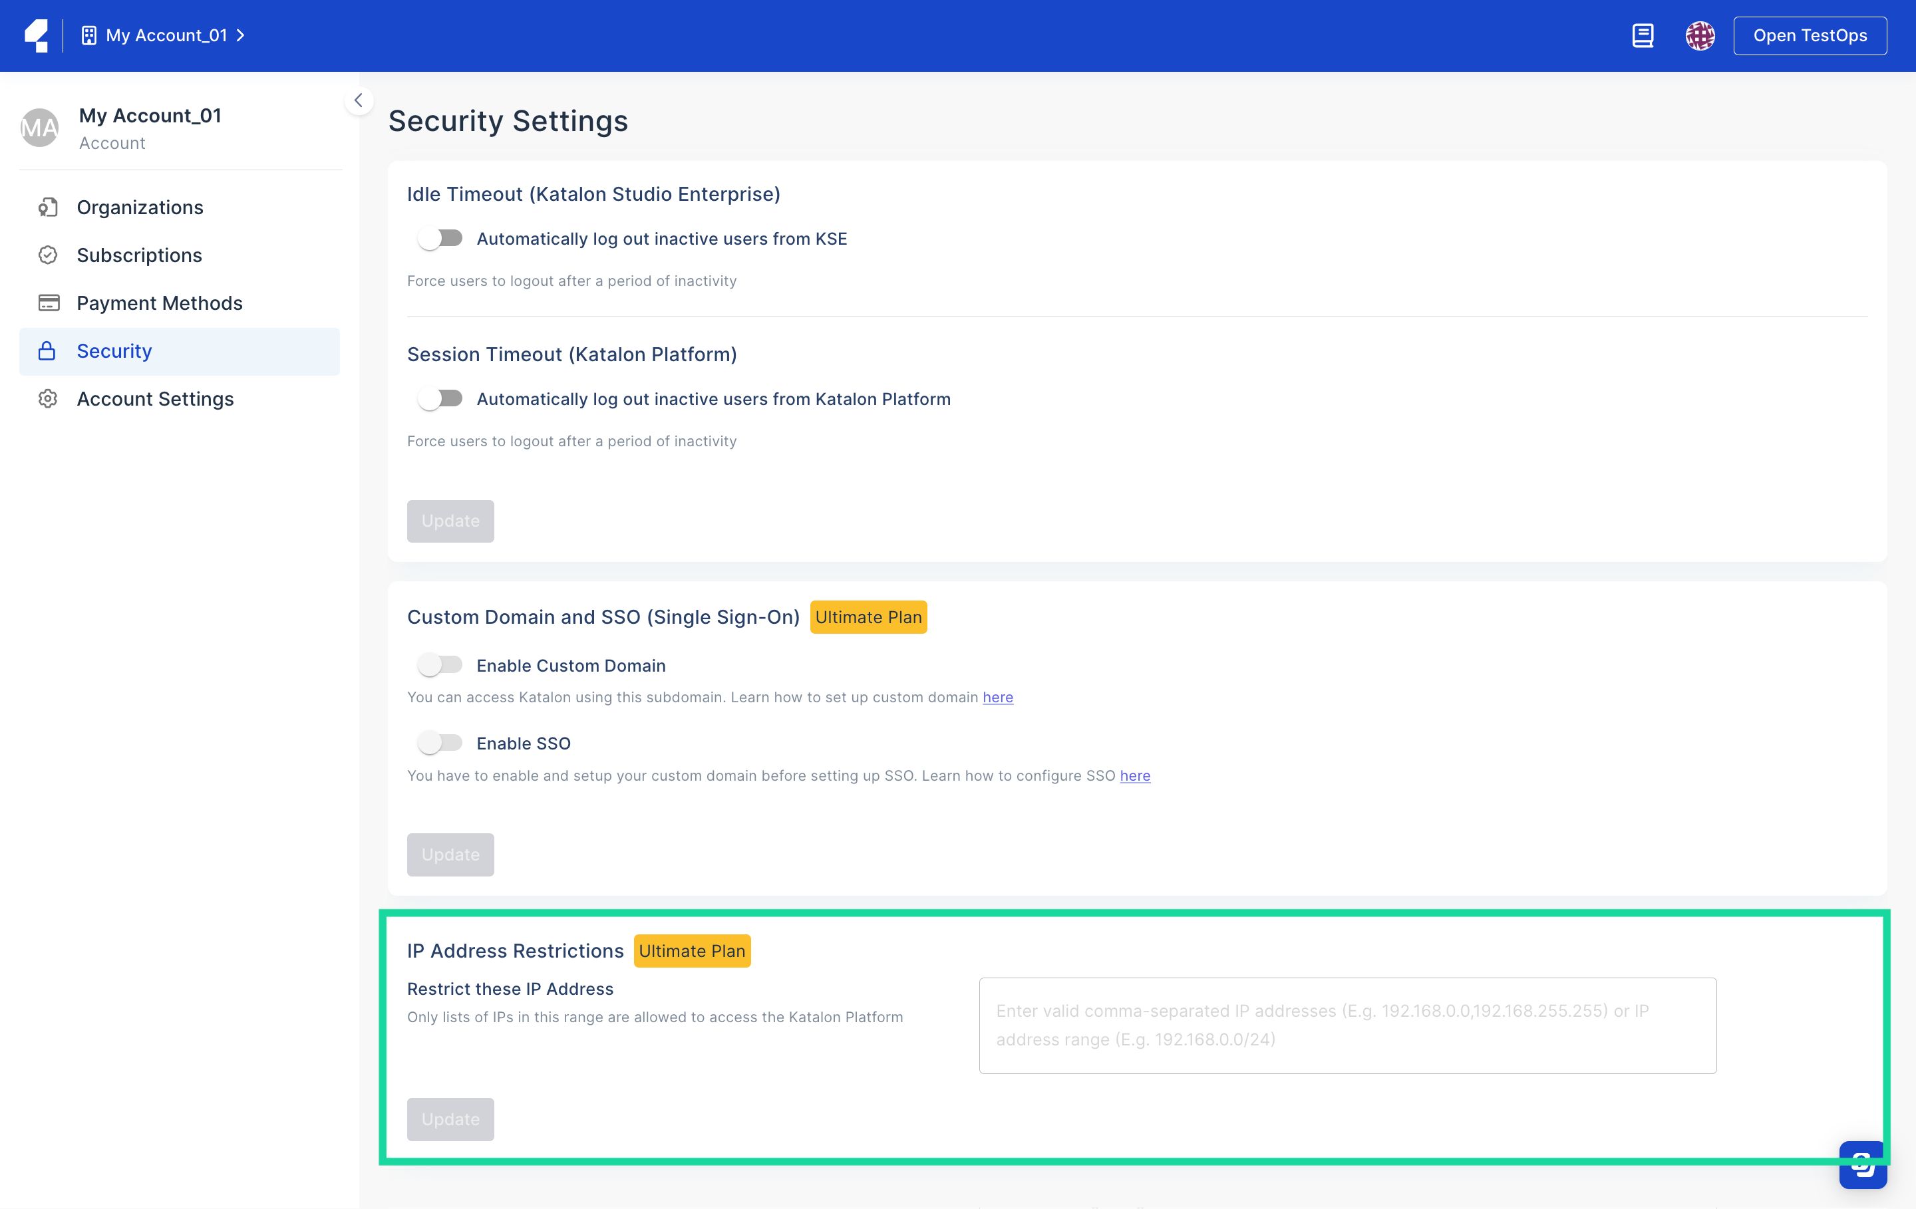Image resolution: width=1916 pixels, height=1209 pixels.
Task: Open the Account Settings gear icon
Action: pyautogui.click(x=48, y=398)
